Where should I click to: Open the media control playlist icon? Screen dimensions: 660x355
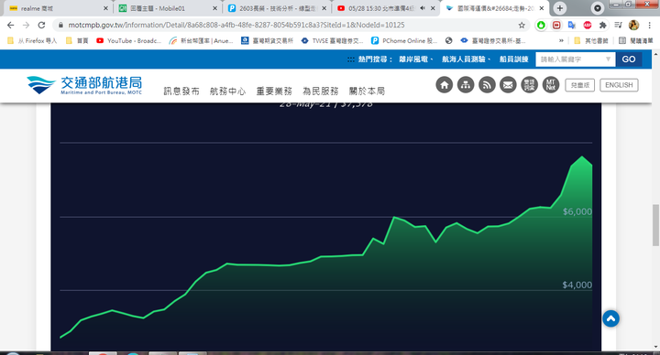(x=618, y=26)
